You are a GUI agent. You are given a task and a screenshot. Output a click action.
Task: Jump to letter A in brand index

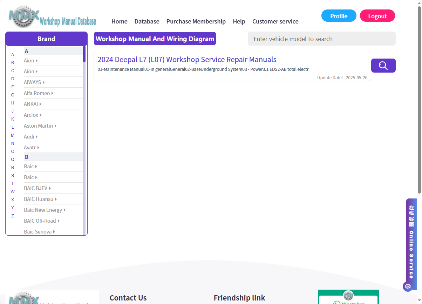point(13,55)
